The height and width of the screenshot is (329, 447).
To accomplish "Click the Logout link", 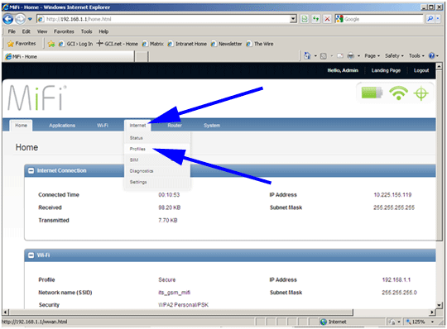I will [x=421, y=70].
